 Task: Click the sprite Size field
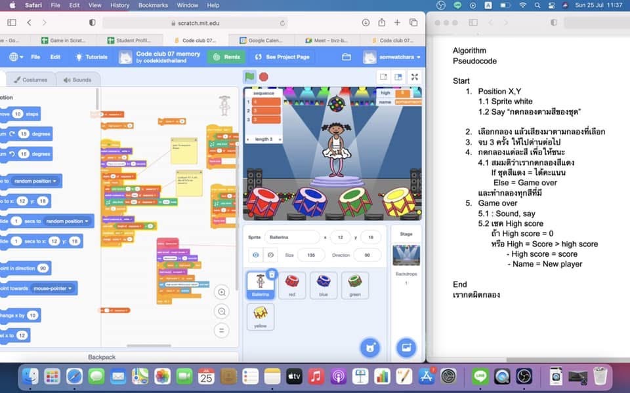(311, 255)
